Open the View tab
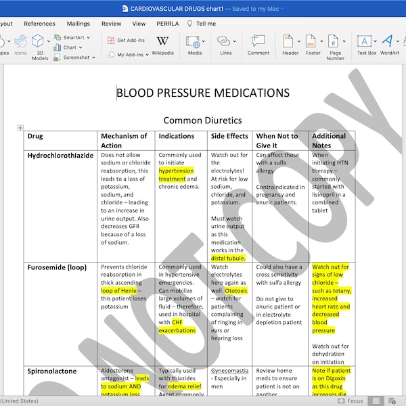Image resolution: width=406 pixels, height=406 pixels. click(x=139, y=24)
